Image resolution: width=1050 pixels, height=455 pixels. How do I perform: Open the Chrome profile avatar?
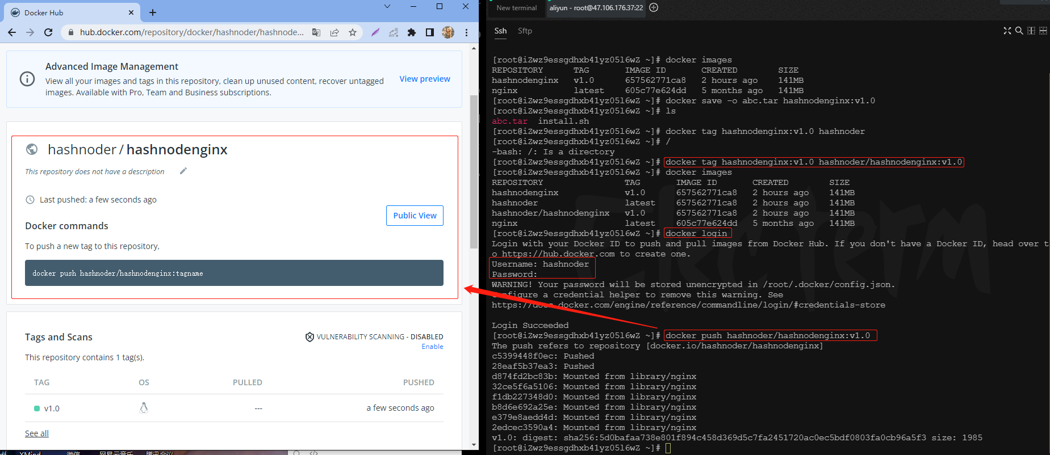[448, 32]
